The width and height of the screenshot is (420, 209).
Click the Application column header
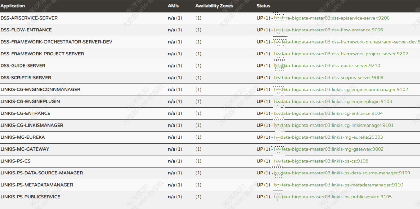coord(13,6)
